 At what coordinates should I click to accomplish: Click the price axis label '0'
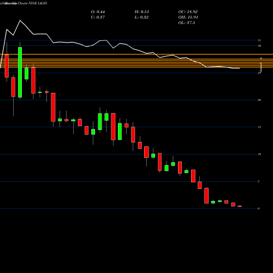[x=259, y=209]
